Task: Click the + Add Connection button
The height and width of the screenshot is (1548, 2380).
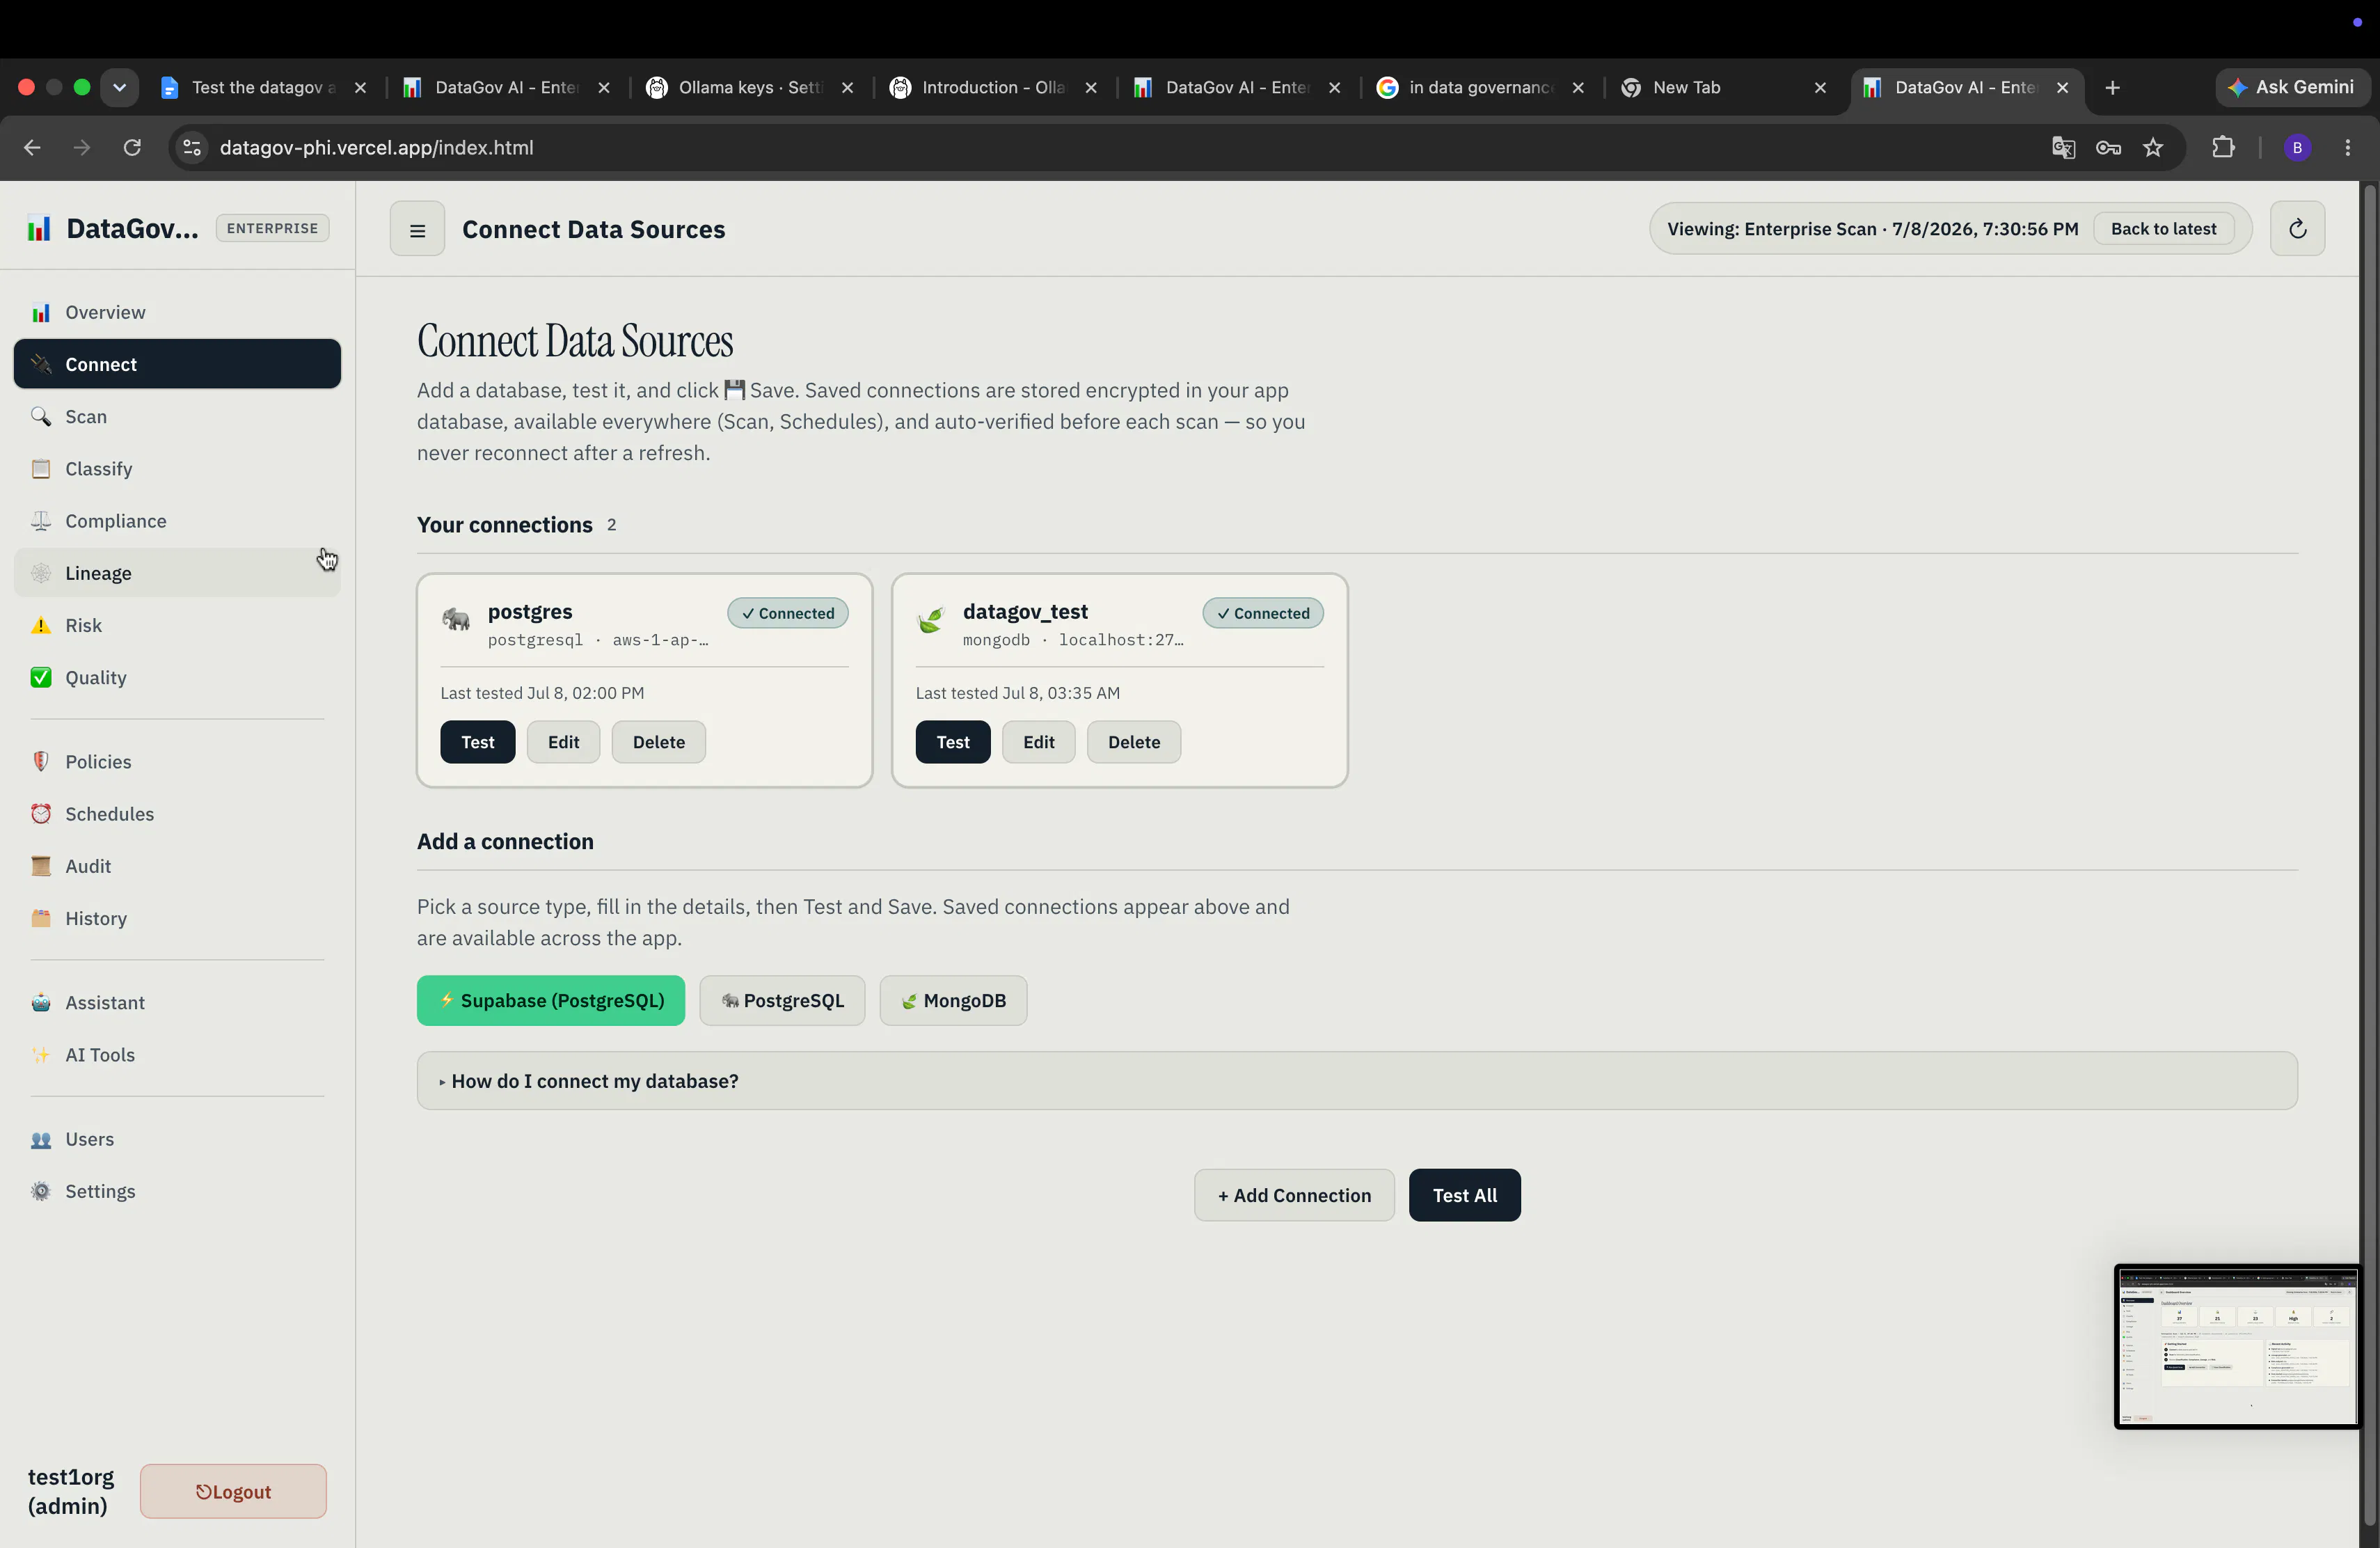Action: coord(1294,1195)
